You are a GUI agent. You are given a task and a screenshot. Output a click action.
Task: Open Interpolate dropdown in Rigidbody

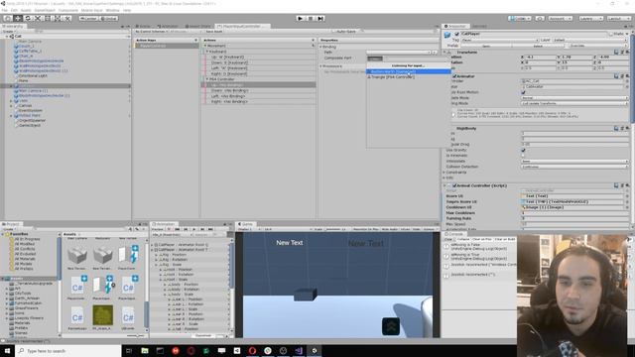574,161
